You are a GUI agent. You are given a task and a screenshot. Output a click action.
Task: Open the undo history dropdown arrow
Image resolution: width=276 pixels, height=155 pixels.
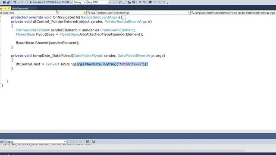click(18, 2)
